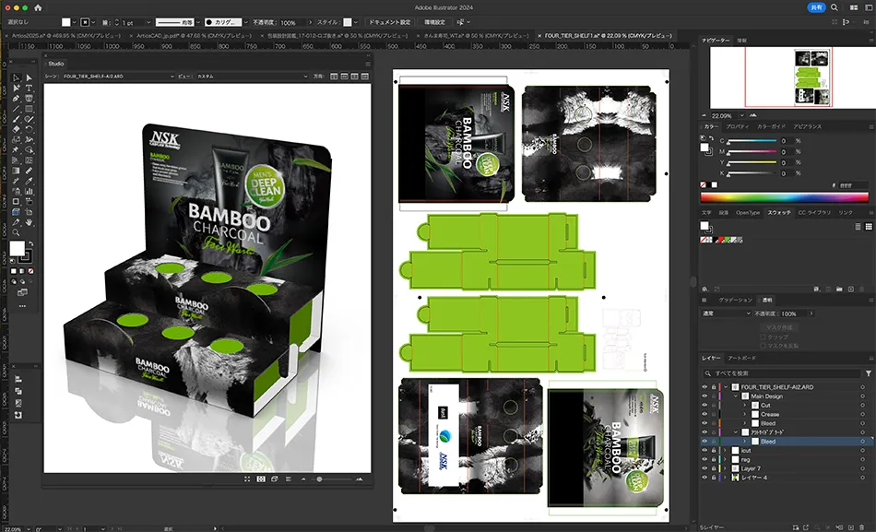The width and height of the screenshot is (876, 532).
Task: Unlock the icut layer
Action: (x=714, y=451)
